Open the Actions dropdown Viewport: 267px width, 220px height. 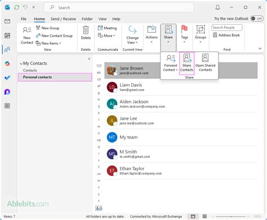pos(152,34)
